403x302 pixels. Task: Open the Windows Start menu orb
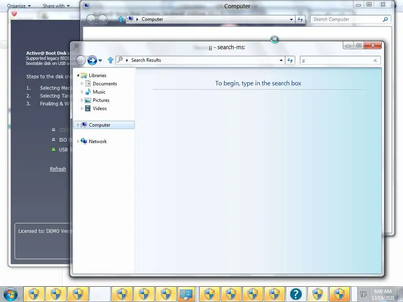pos(11,294)
